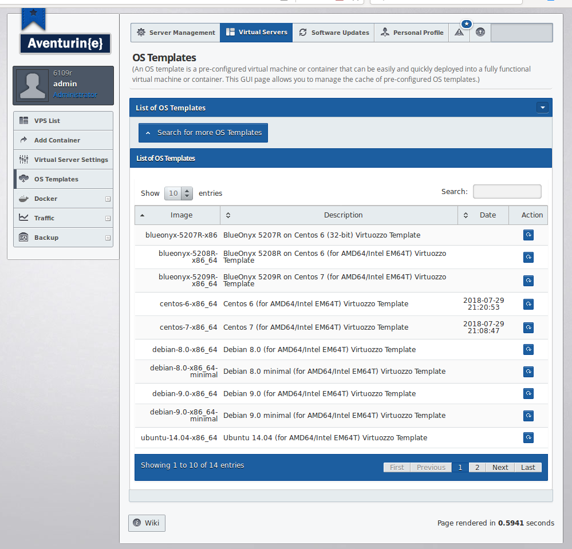Click the ubuntu-14.04-x86_64 image name
The image size is (572, 549).
coord(179,438)
